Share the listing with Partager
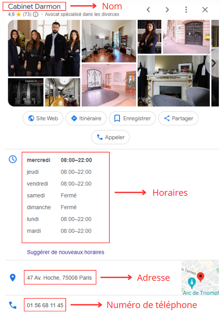 click(178, 118)
